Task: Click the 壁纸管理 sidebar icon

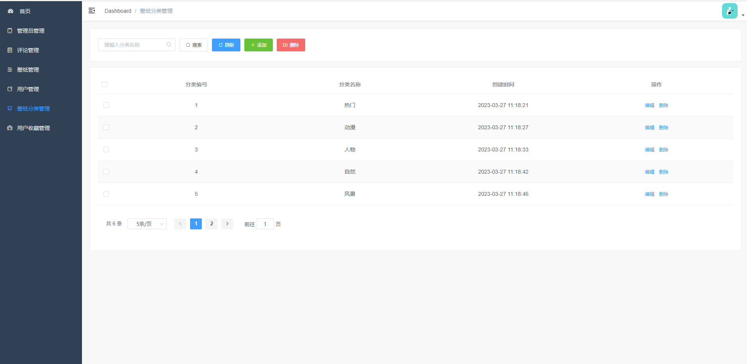Action: [10, 70]
